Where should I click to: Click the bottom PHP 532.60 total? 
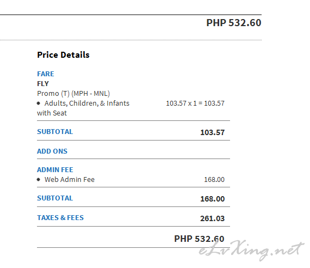pyautogui.click(x=199, y=239)
